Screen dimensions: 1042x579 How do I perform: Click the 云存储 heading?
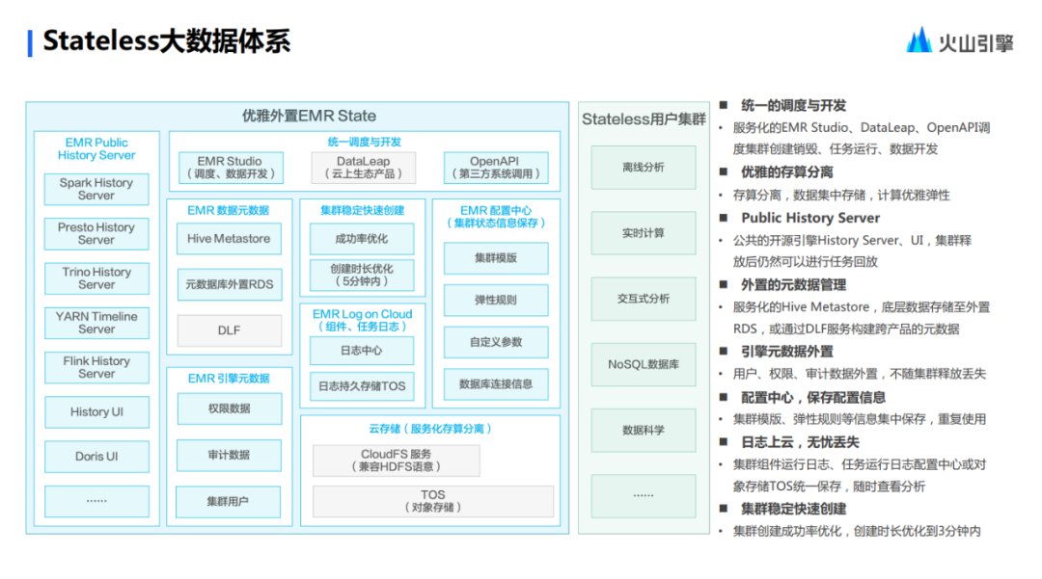point(430,429)
